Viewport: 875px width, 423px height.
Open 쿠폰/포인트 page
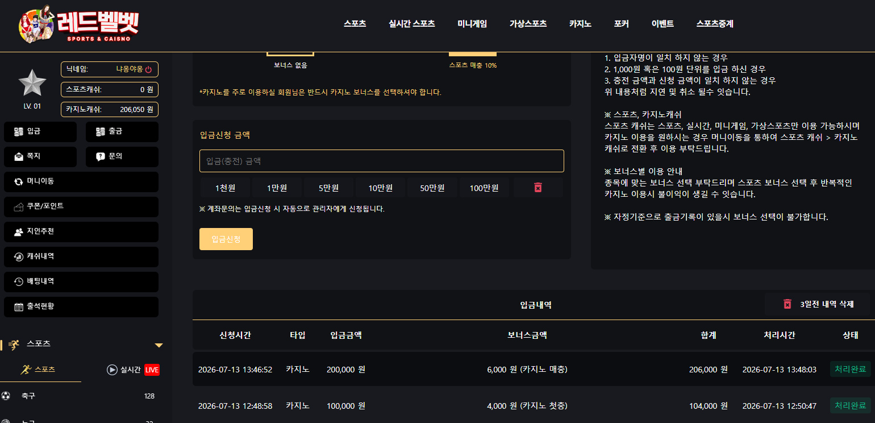pos(81,207)
